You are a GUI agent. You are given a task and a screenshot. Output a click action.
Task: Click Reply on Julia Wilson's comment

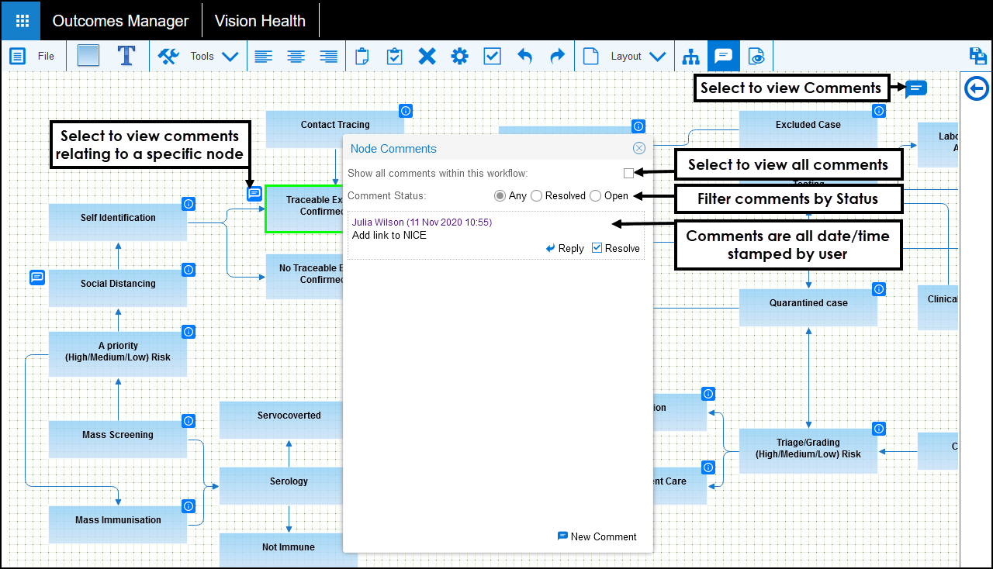click(x=565, y=248)
